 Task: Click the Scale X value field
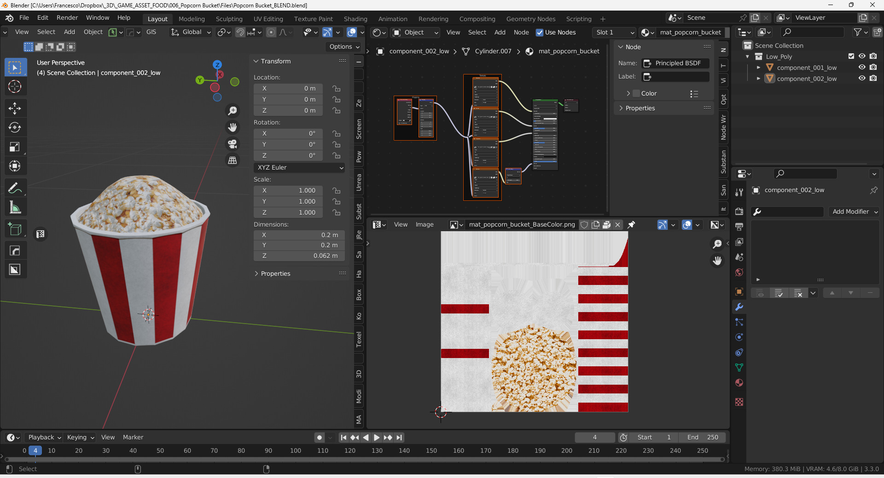(288, 191)
